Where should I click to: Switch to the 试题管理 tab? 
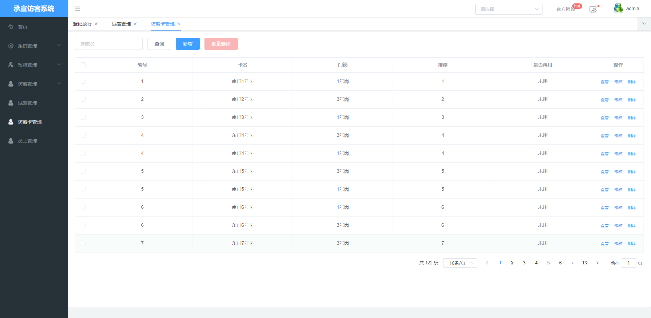tap(121, 24)
